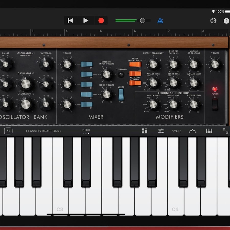Open the help question mark
Viewport: 230px width, 230px height.
226,21
